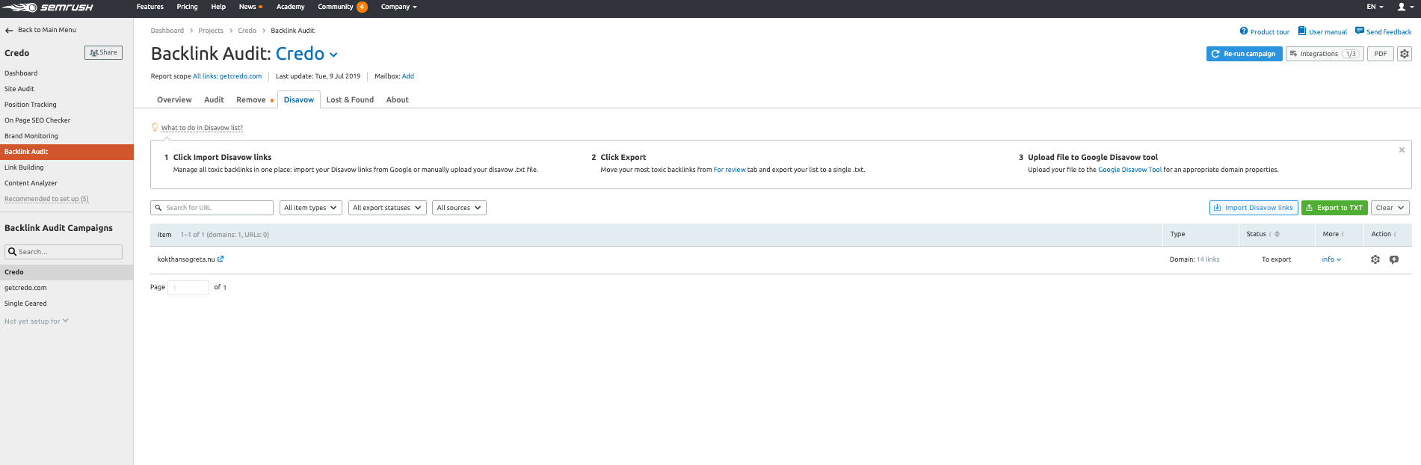This screenshot has height=465, width=1421.
Task: Click the lightbulb icon beside the Disavow tip
Action: tap(155, 127)
